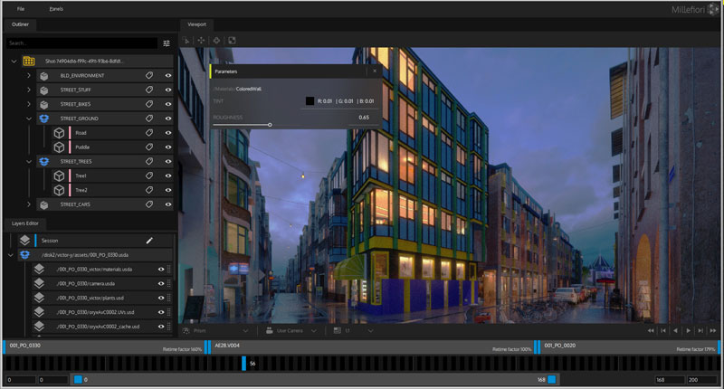Toggle visibility of the Road object
This screenshot has height=389, width=724.
pos(168,132)
